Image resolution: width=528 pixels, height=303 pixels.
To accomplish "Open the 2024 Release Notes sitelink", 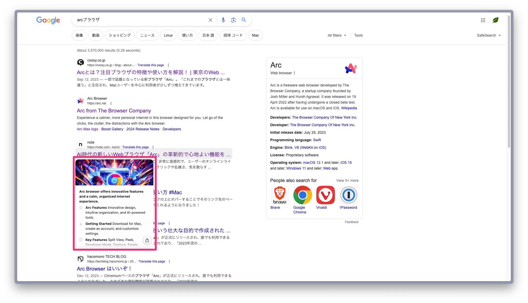I will 143,129.
